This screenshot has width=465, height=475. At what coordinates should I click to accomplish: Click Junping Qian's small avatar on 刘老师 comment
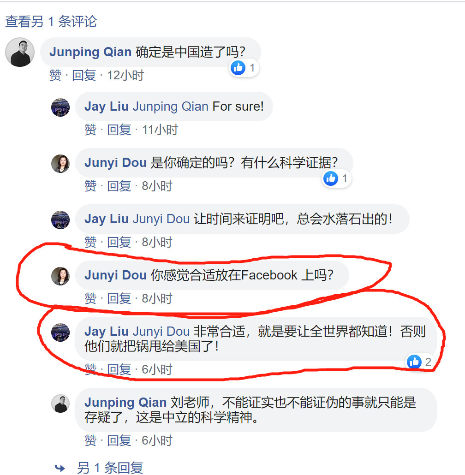pos(60,404)
